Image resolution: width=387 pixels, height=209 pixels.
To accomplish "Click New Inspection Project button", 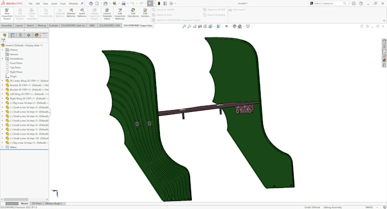I will [7, 14].
